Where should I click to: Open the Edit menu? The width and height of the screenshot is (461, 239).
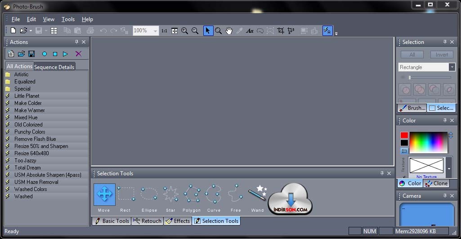[x=31, y=19]
